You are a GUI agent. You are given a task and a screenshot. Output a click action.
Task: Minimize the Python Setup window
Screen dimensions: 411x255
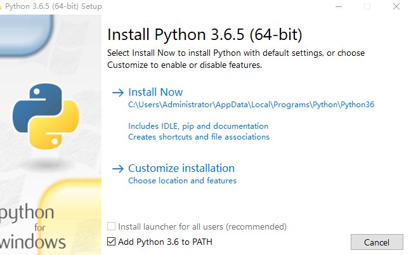click(x=338, y=6)
